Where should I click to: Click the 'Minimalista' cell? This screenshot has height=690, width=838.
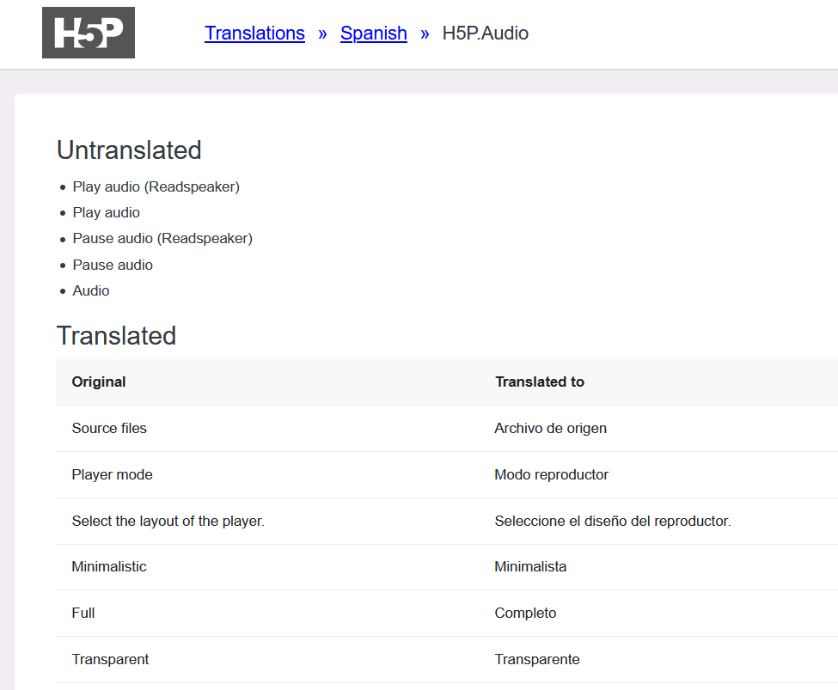click(x=530, y=566)
